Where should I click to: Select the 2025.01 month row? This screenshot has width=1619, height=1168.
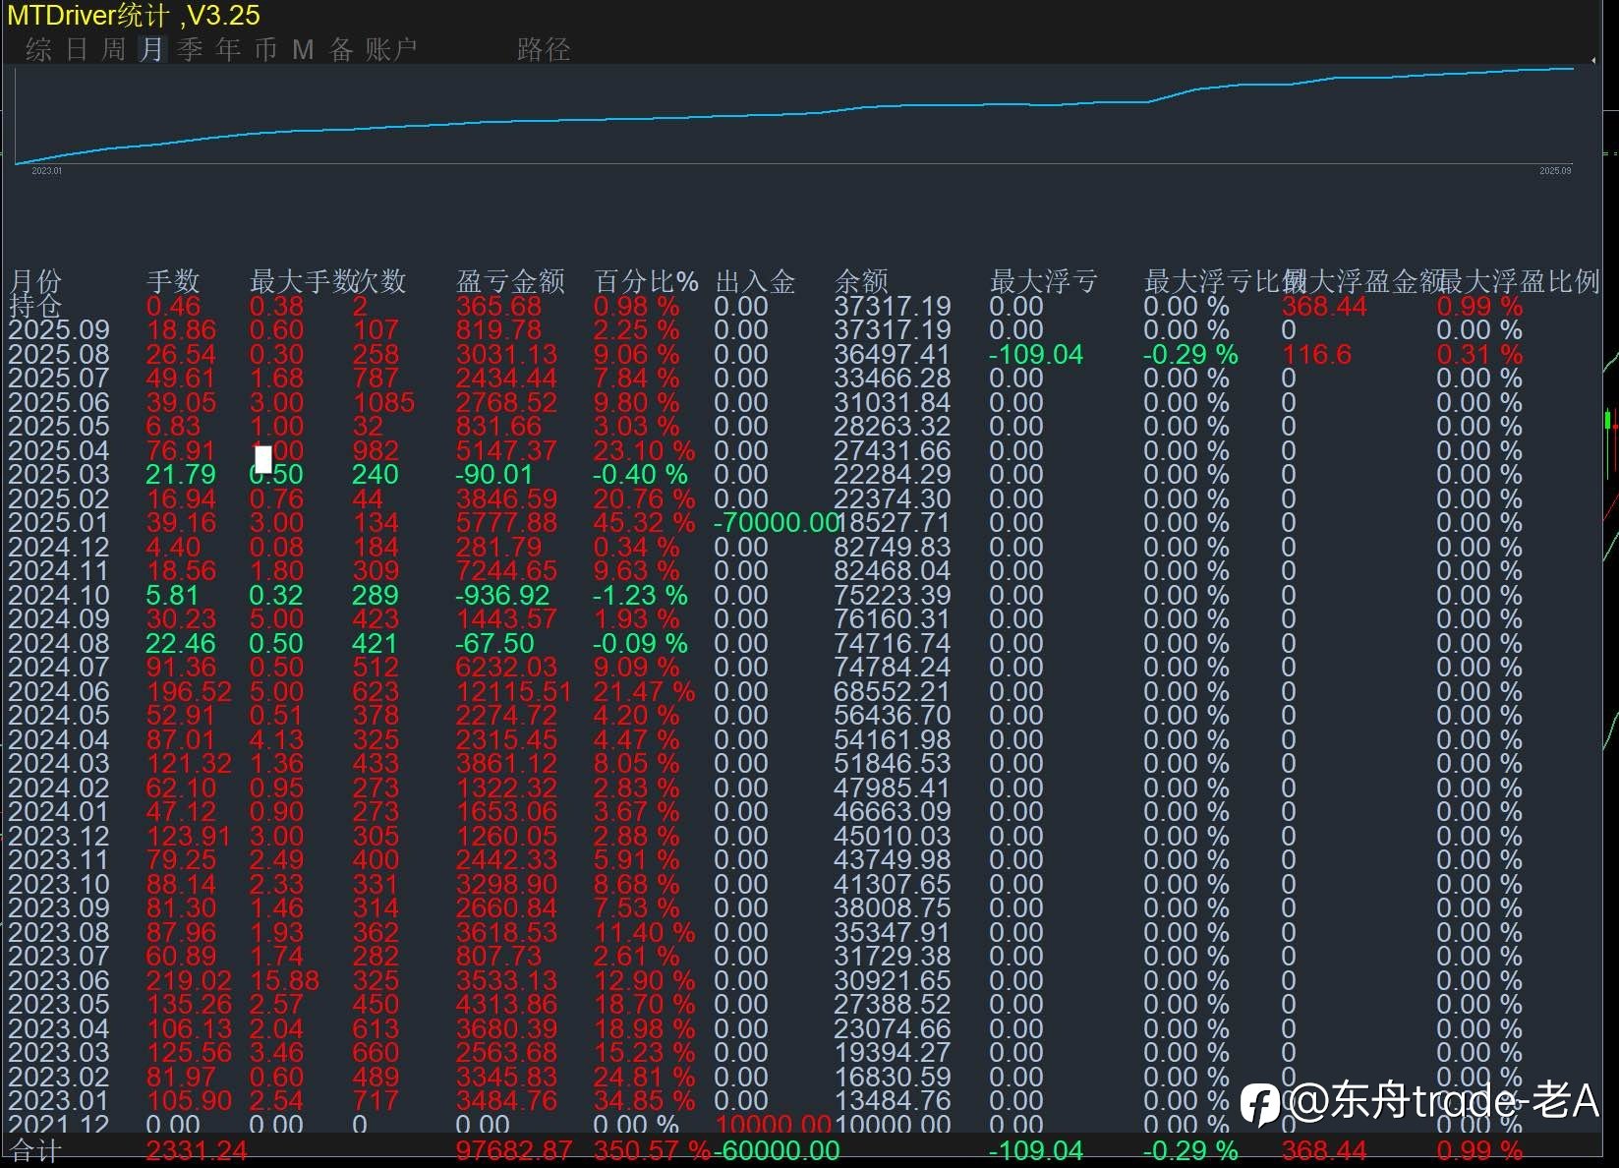[59, 523]
